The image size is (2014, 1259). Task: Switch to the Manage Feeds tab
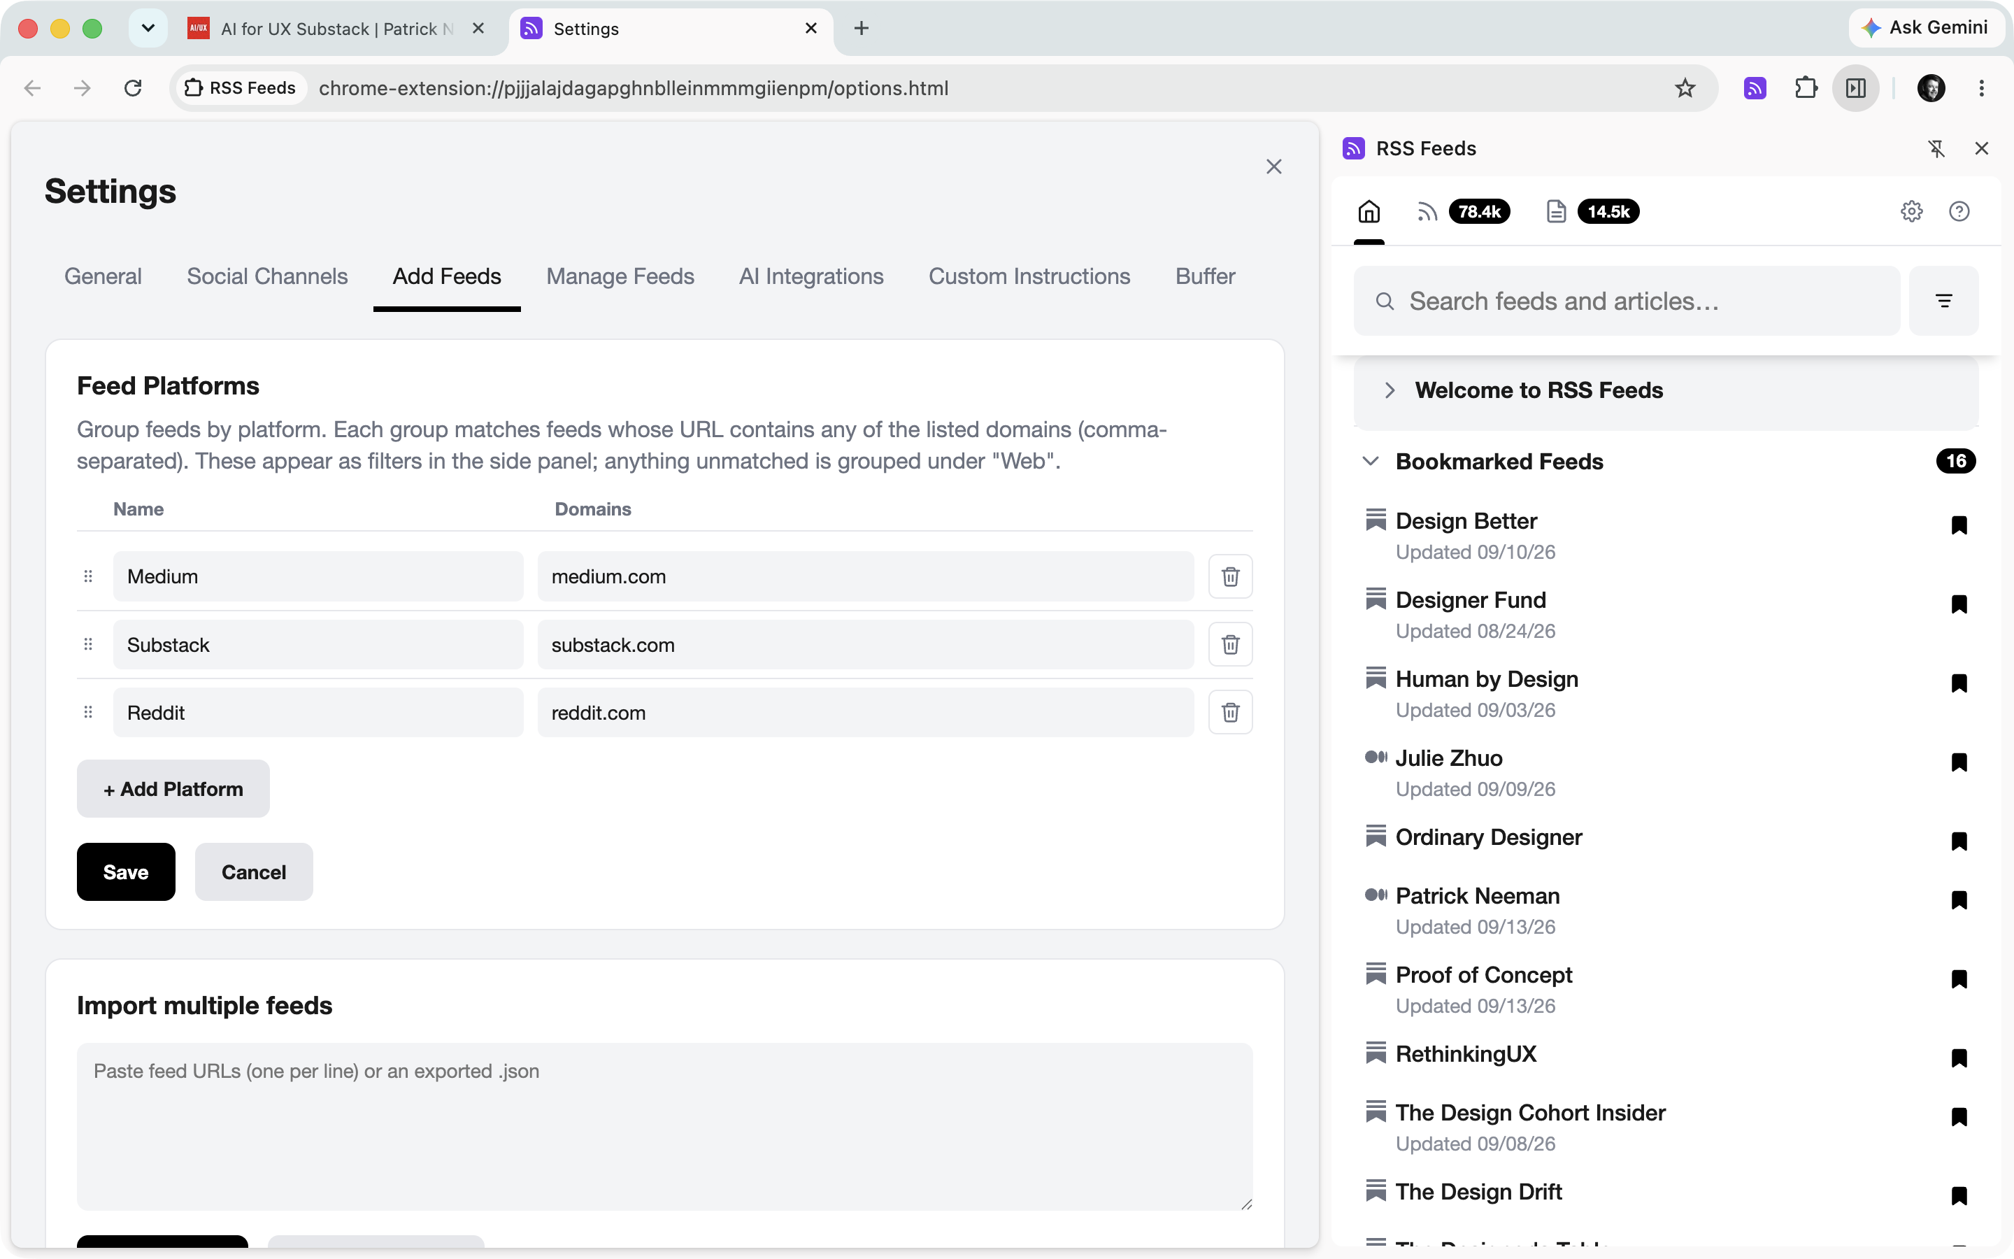[620, 276]
